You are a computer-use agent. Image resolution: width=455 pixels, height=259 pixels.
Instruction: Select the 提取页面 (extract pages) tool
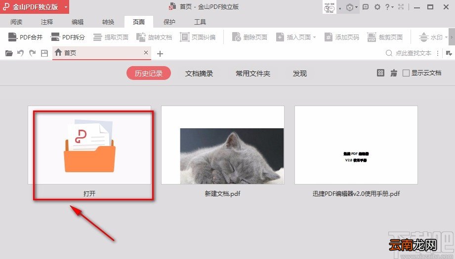(x=111, y=37)
